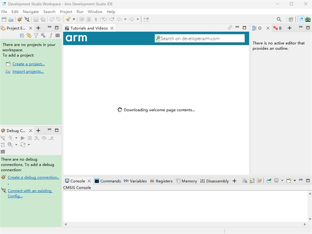This screenshot has height=234, width=312.
Task: Switch to the Disassembly tab
Action: [x=214, y=181]
